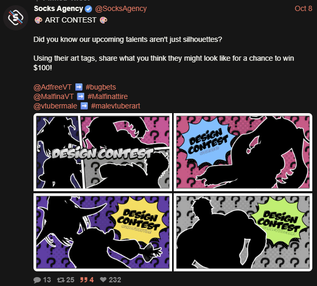Open the Socks Agency profile avatar
317x286 pixels.
pos(16,18)
